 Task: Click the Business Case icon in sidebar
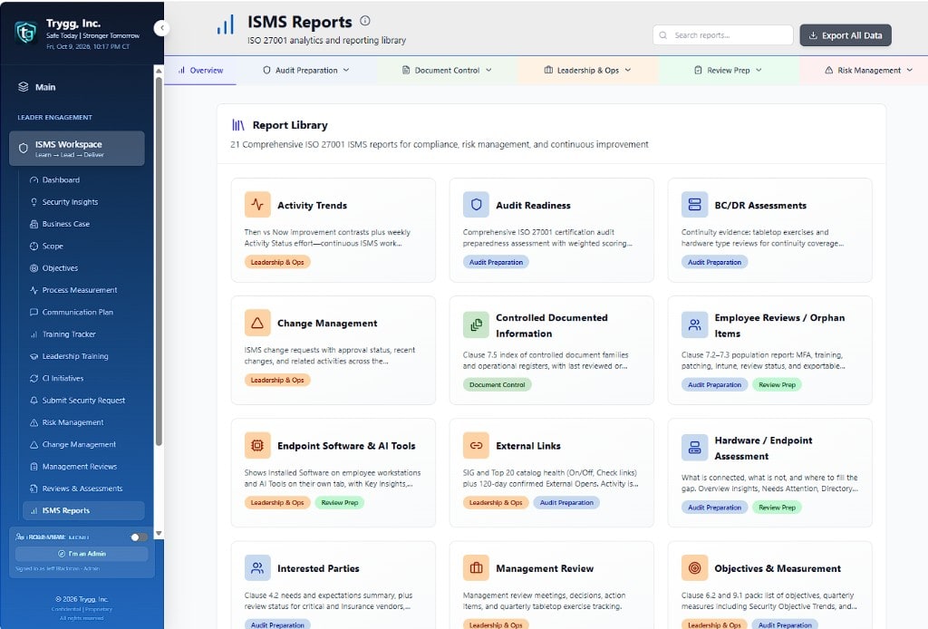click(34, 224)
